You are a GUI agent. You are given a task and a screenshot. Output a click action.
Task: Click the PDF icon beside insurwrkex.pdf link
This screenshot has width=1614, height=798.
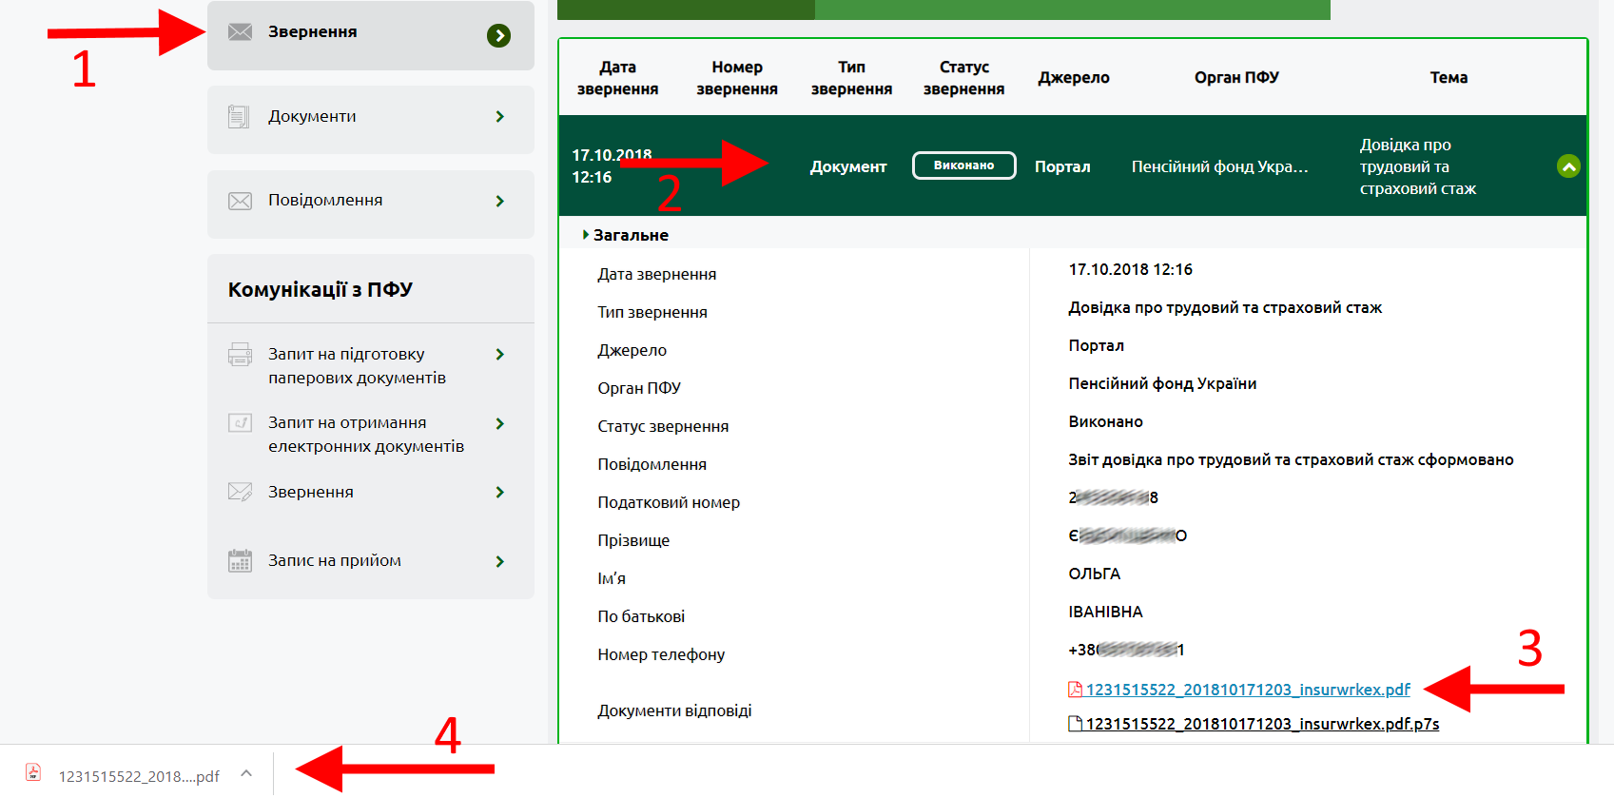tap(1076, 690)
